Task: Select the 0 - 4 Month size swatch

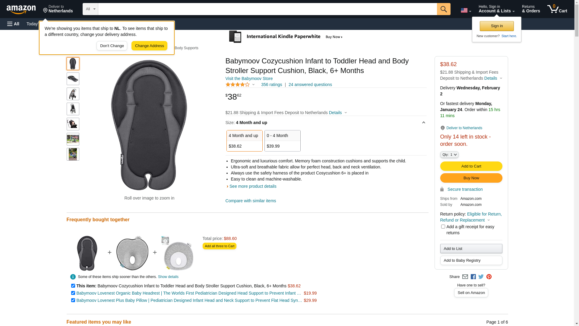Action: pyautogui.click(x=283, y=141)
